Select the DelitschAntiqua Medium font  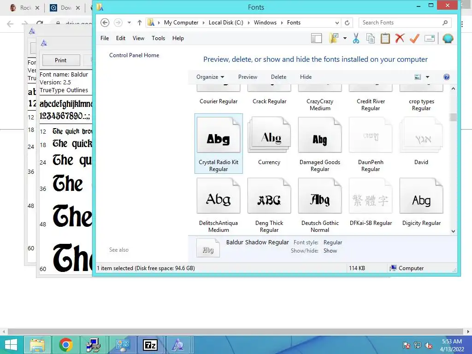point(218,205)
